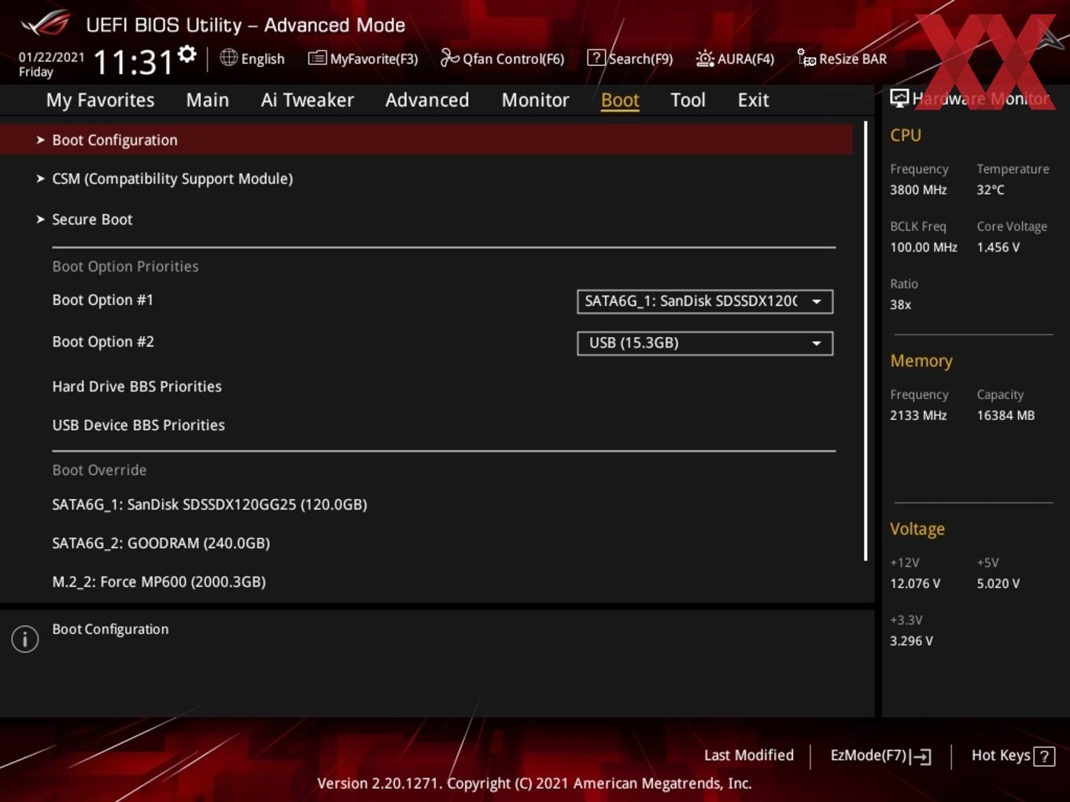
Task: Click the Search(F9) question icon
Action: pos(596,57)
